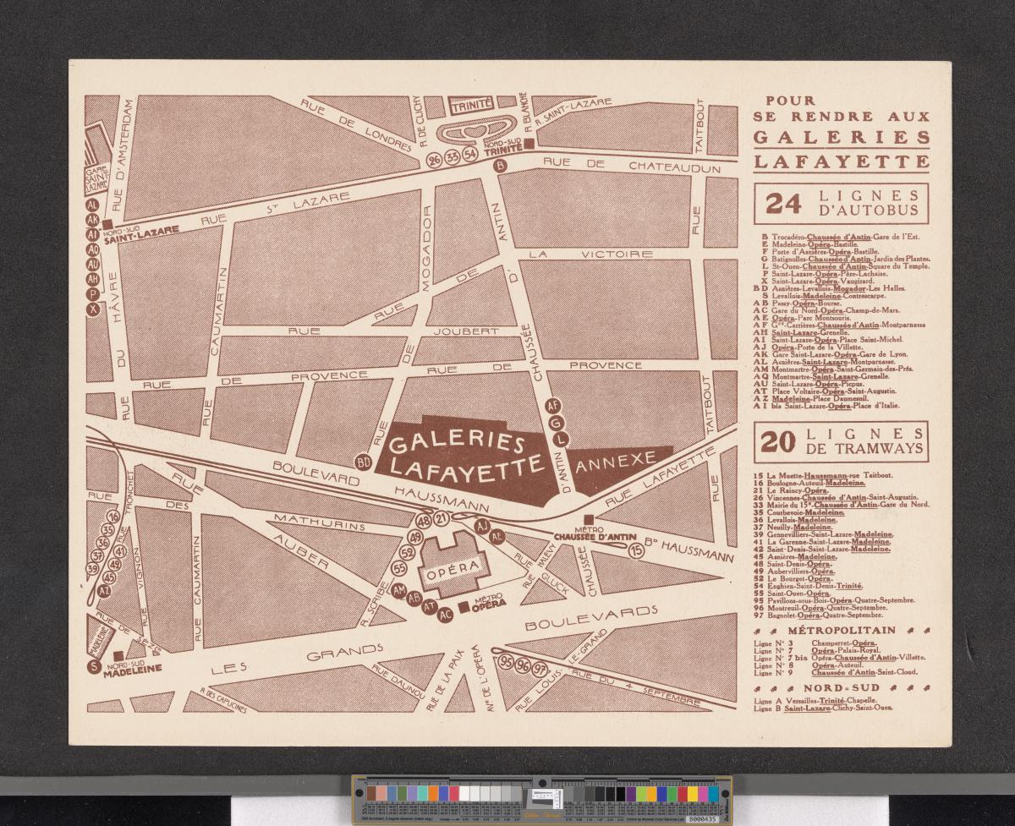Select the circled 21 tram marker

[442, 518]
